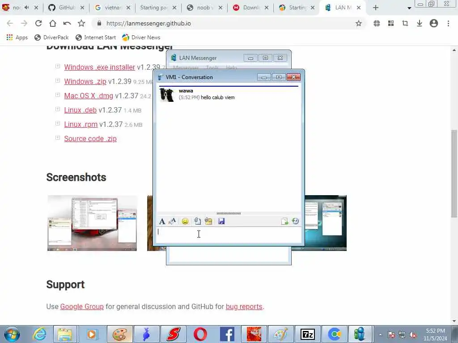Click the page with green arrow icon
The height and width of the screenshot is (343, 458).
click(x=284, y=222)
